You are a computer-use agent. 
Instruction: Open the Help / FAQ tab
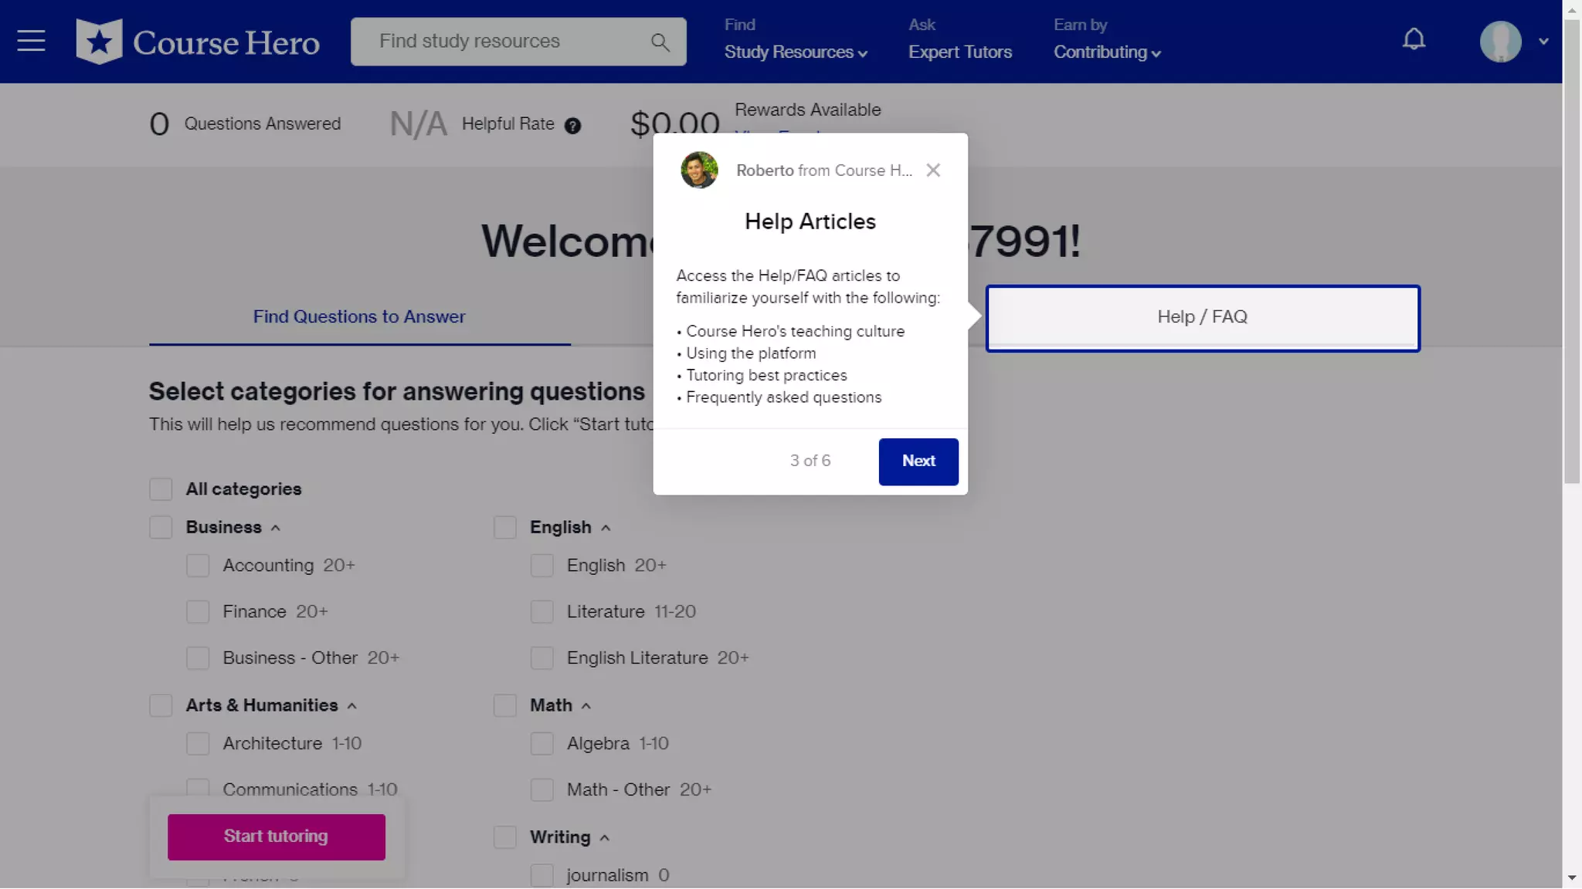point(1202,317)
